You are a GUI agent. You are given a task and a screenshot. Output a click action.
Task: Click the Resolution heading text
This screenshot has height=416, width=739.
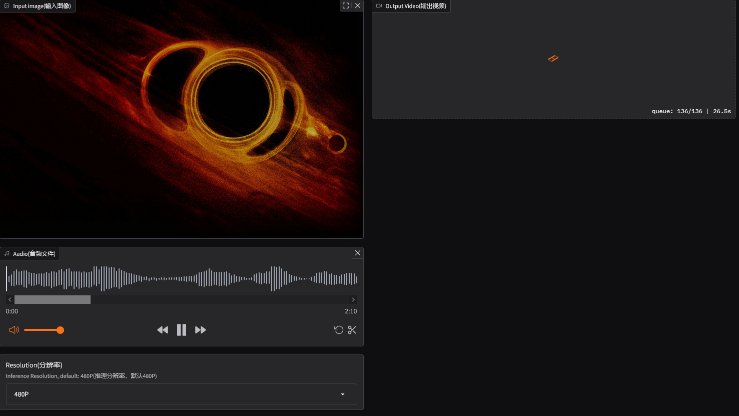[34, 365]
